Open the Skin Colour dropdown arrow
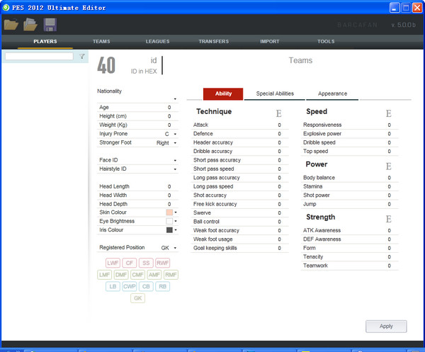The height and width of the screenshot is (352, 425). 176,212
